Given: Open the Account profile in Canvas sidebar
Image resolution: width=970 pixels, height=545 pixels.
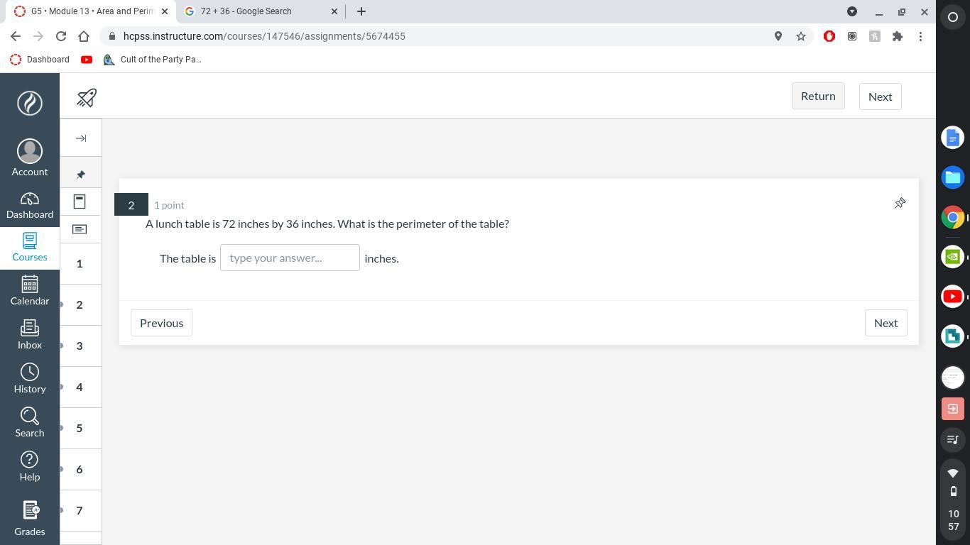Looking at the screenshot, I should pyautogui.click(x=30, y=158).
